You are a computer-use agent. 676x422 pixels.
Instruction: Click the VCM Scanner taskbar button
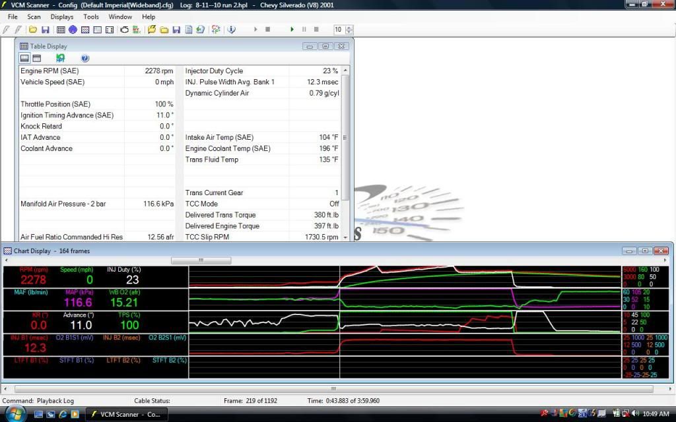[125, 414]
